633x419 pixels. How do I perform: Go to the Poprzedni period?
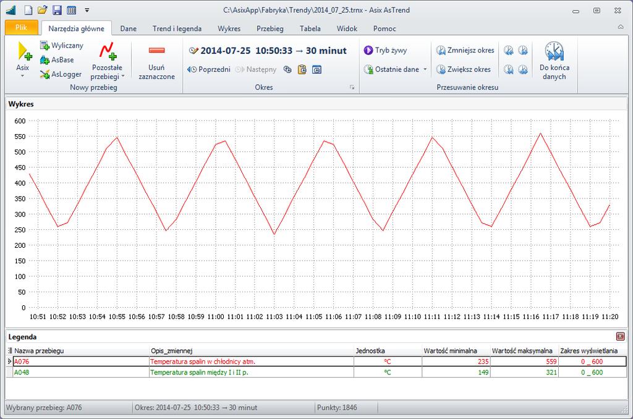click(209, 69)
